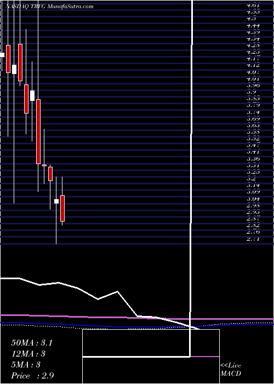Screen dimensions: 274x384
Task: Click the NASDAQ TRVG MunafaSutra.com chart title
Action: [x=49, y=7]
